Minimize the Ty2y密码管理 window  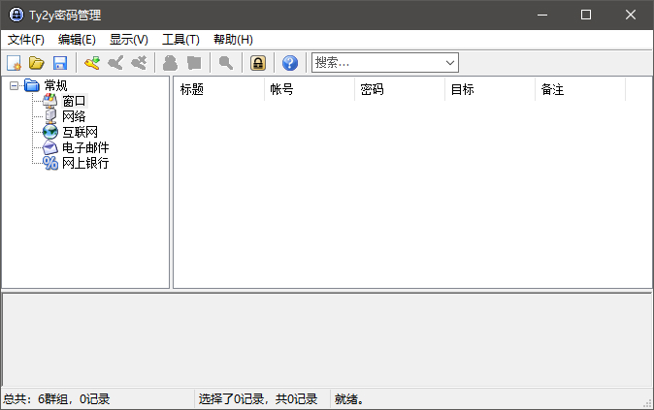(x=542, y=15)
